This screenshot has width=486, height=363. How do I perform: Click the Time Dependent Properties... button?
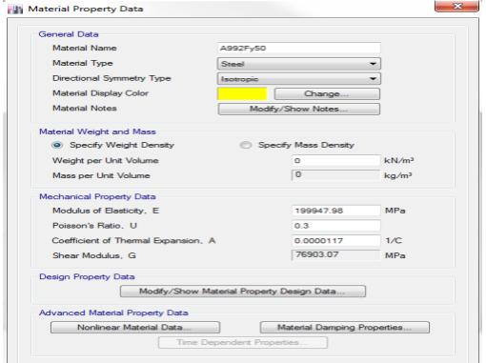(243, 342)
